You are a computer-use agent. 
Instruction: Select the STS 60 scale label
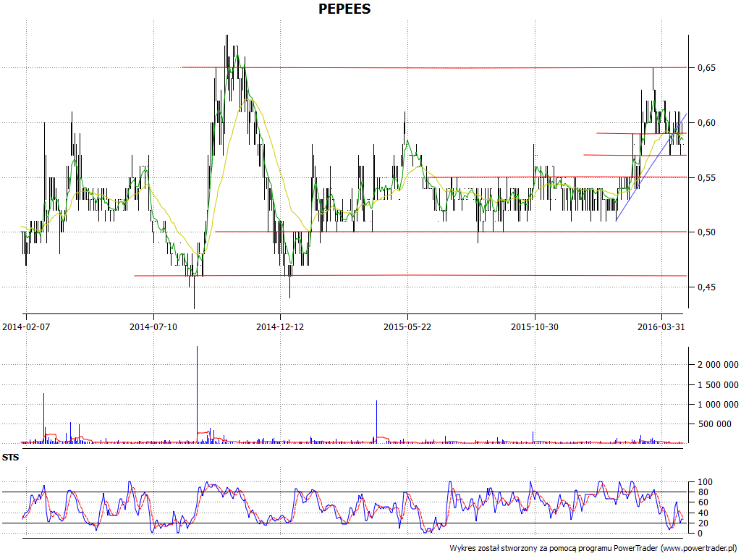703,502
